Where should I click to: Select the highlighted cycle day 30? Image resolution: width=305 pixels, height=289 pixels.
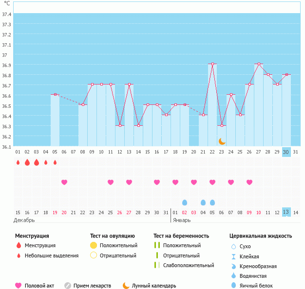(286, 152)
